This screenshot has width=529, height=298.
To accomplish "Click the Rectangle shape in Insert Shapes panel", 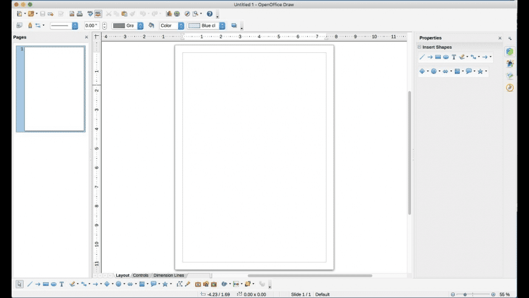I will (438, 57).
